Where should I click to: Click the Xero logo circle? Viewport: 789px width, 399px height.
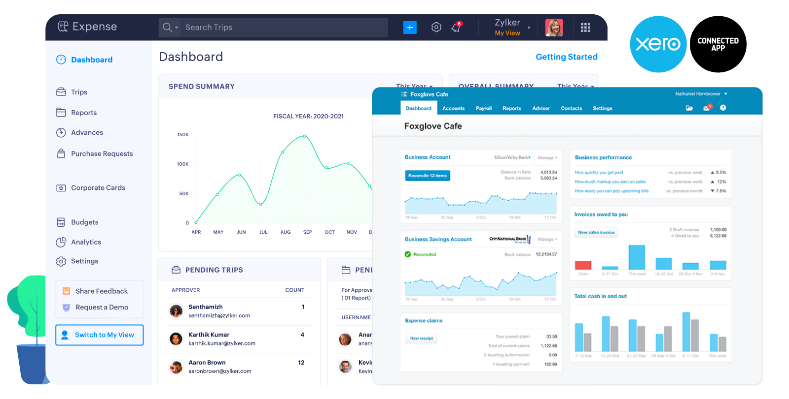coord(658,44)
